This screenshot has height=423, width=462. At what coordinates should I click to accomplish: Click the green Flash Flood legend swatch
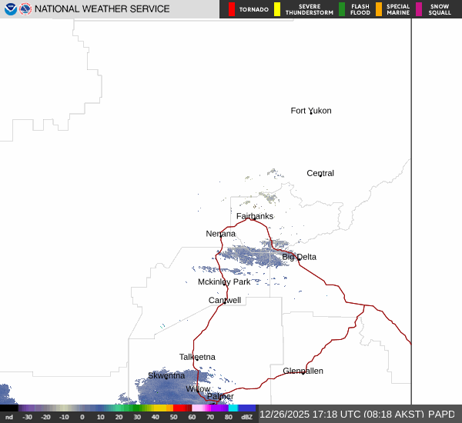point(342,9)
